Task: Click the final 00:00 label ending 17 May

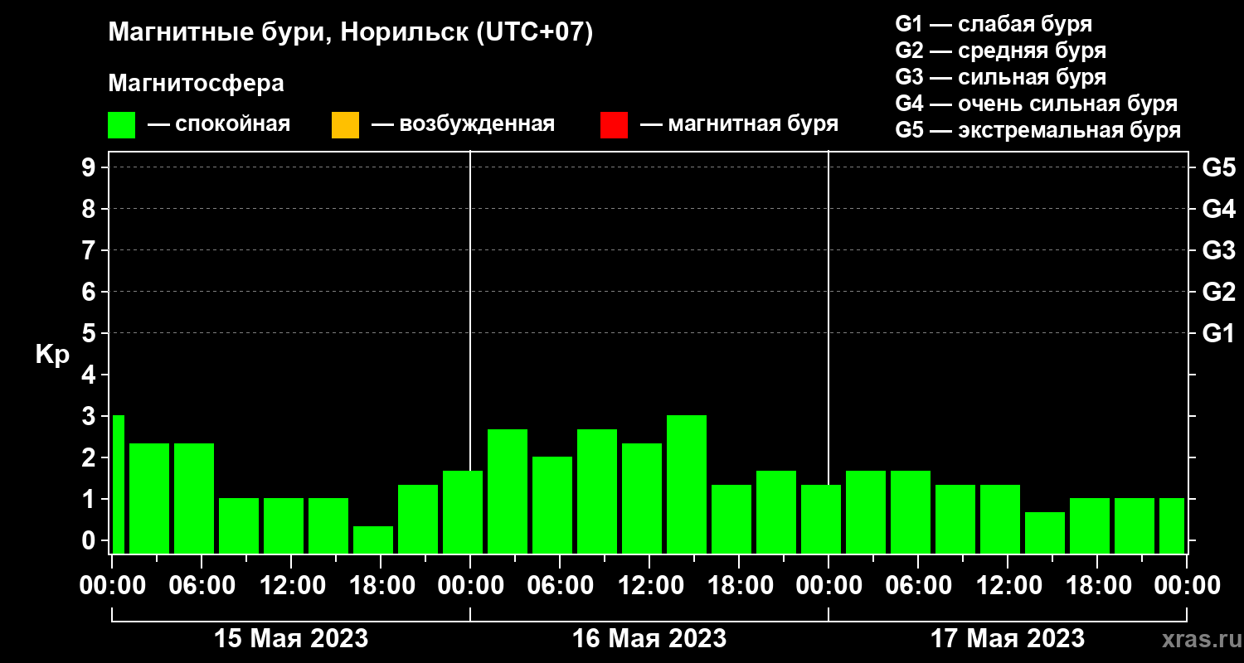Action: tap(1187, 585)
